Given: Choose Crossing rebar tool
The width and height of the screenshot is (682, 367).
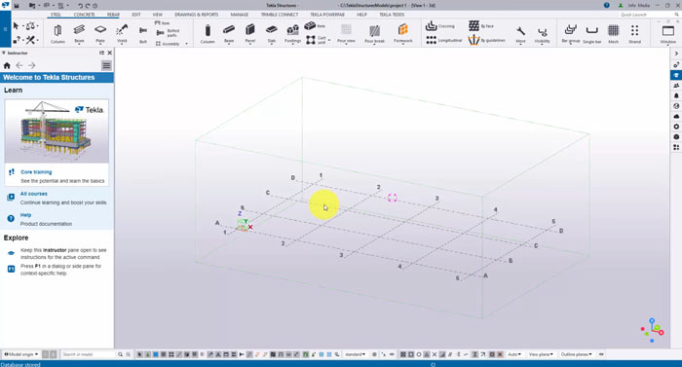Looking at the screenshot, I should (x=440, y=26).
